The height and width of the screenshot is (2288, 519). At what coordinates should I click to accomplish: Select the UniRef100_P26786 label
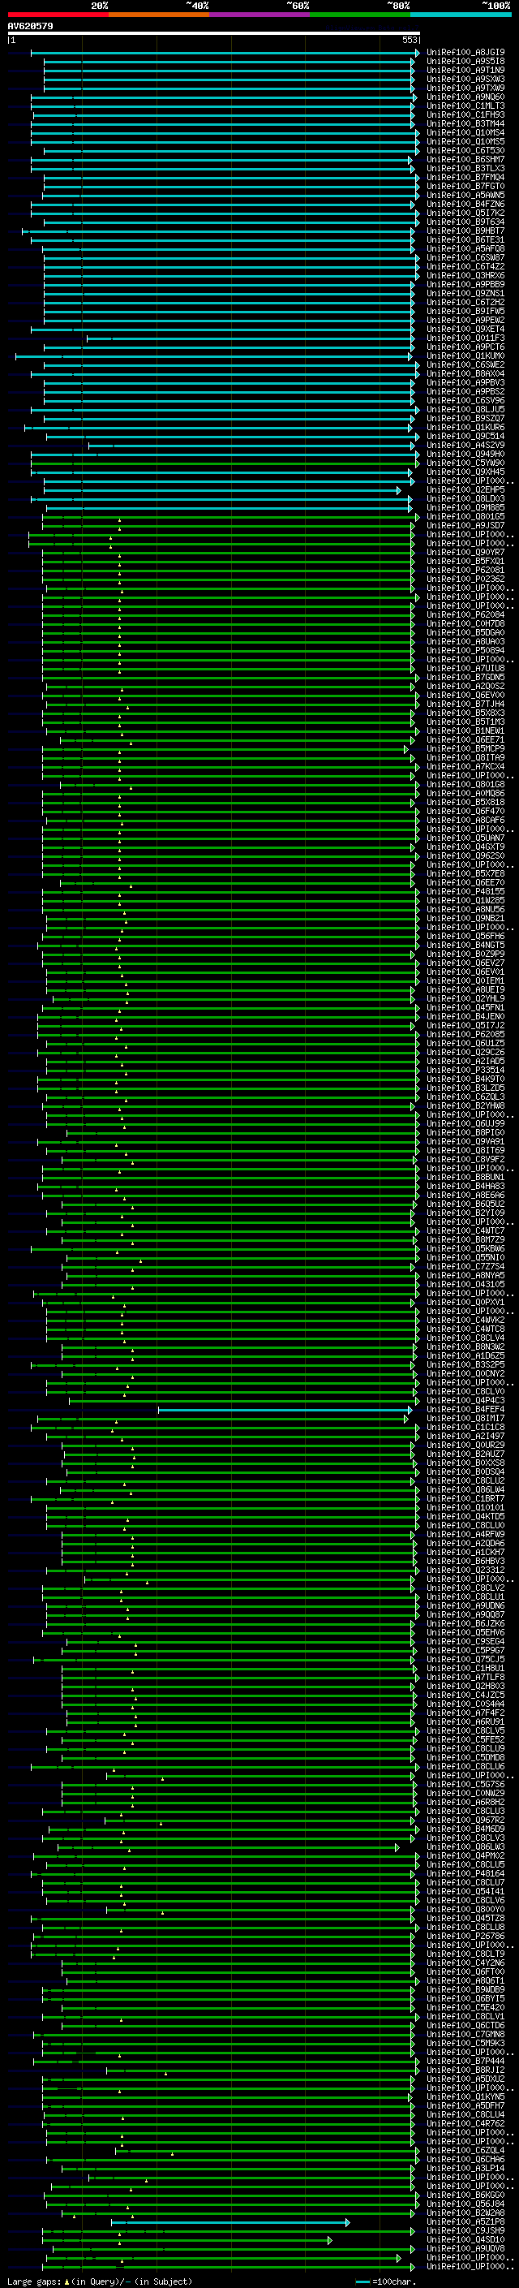pyautogui.click(x=465, y=1937)
